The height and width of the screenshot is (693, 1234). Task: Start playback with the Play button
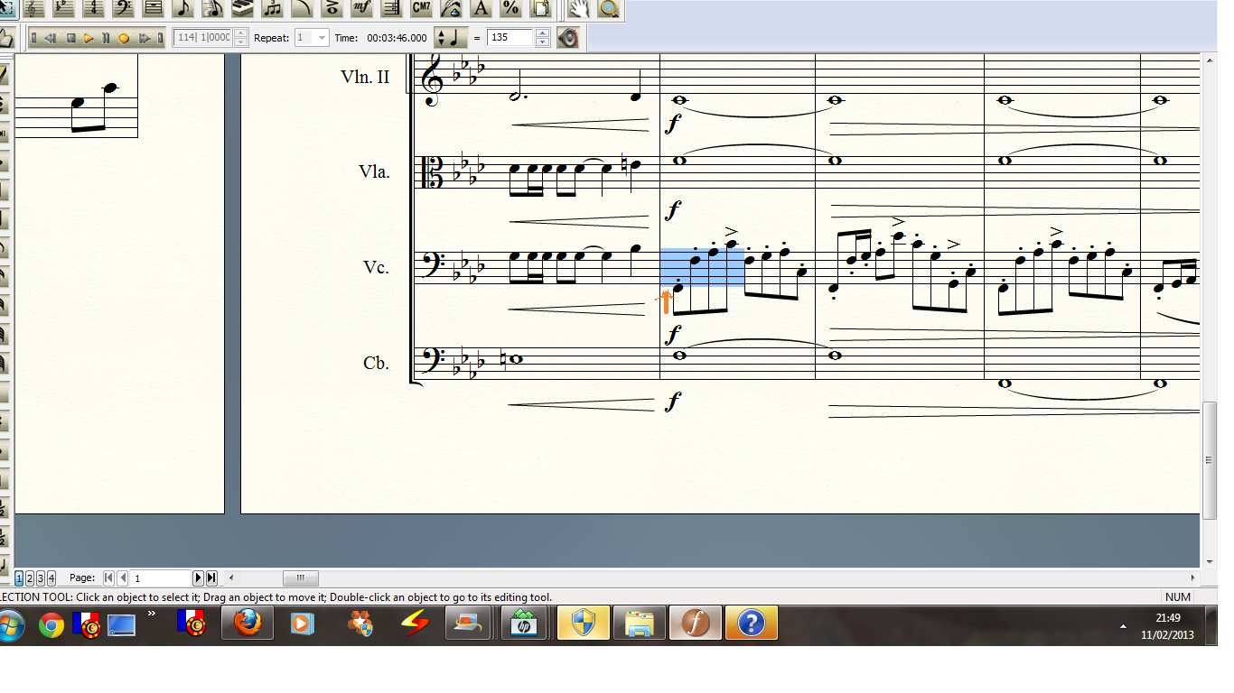click(89, 38)
